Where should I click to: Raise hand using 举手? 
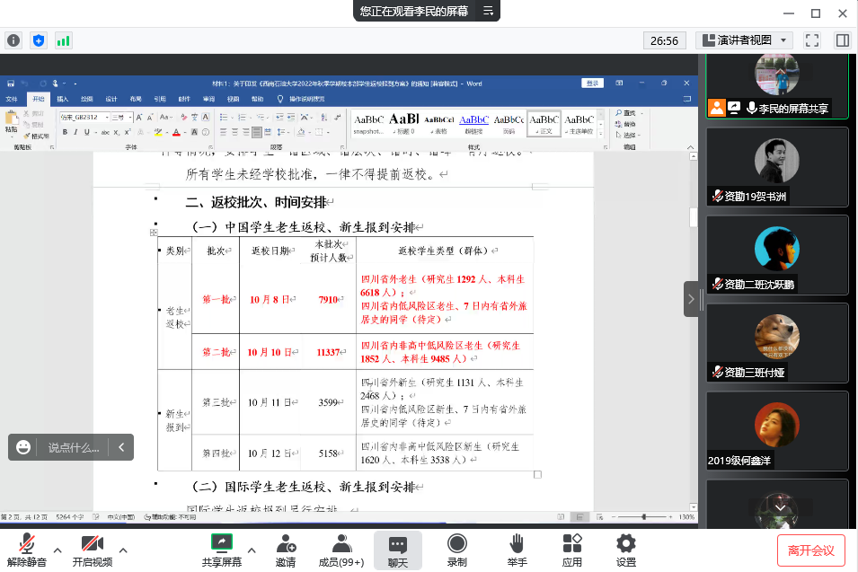pyautogui.click(x=517, y=550)
